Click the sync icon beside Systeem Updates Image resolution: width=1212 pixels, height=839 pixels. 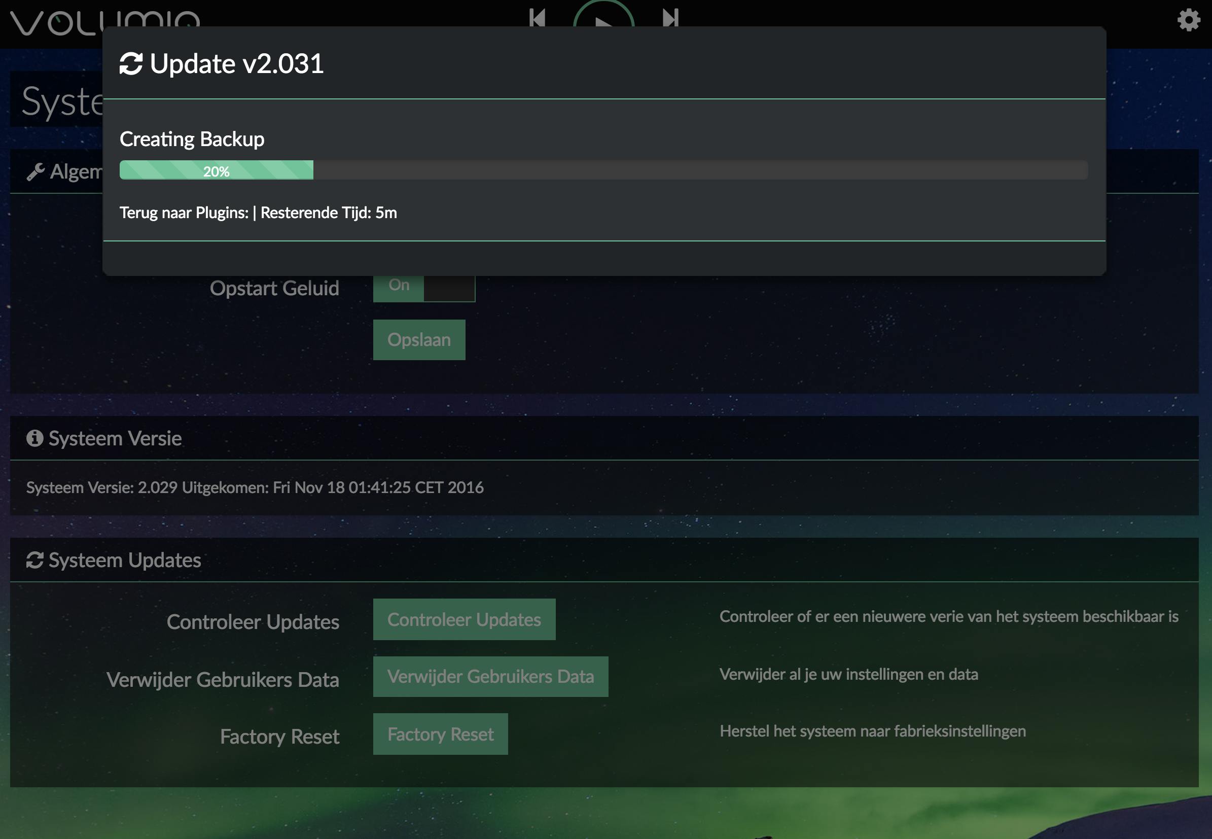pyautogui.click(x=34, y=560)
